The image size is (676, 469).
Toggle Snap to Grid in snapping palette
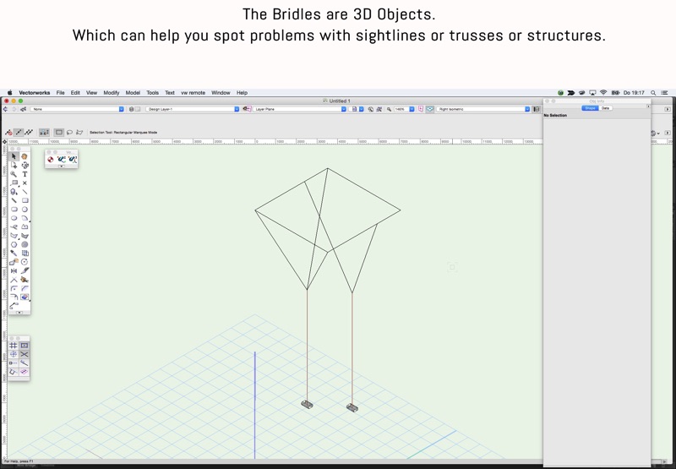click(x=14, y=346)
